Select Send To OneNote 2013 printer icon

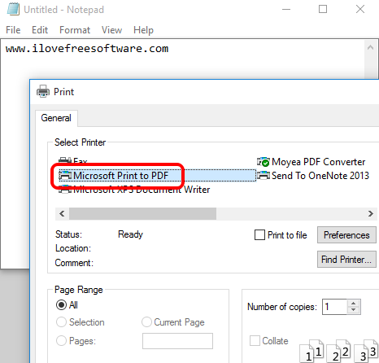[x=263, y=176]
